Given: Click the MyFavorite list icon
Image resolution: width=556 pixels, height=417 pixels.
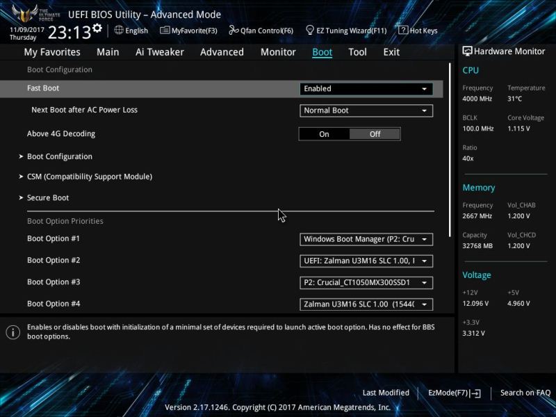Looking at the screenshot, I should pos(165,30).
